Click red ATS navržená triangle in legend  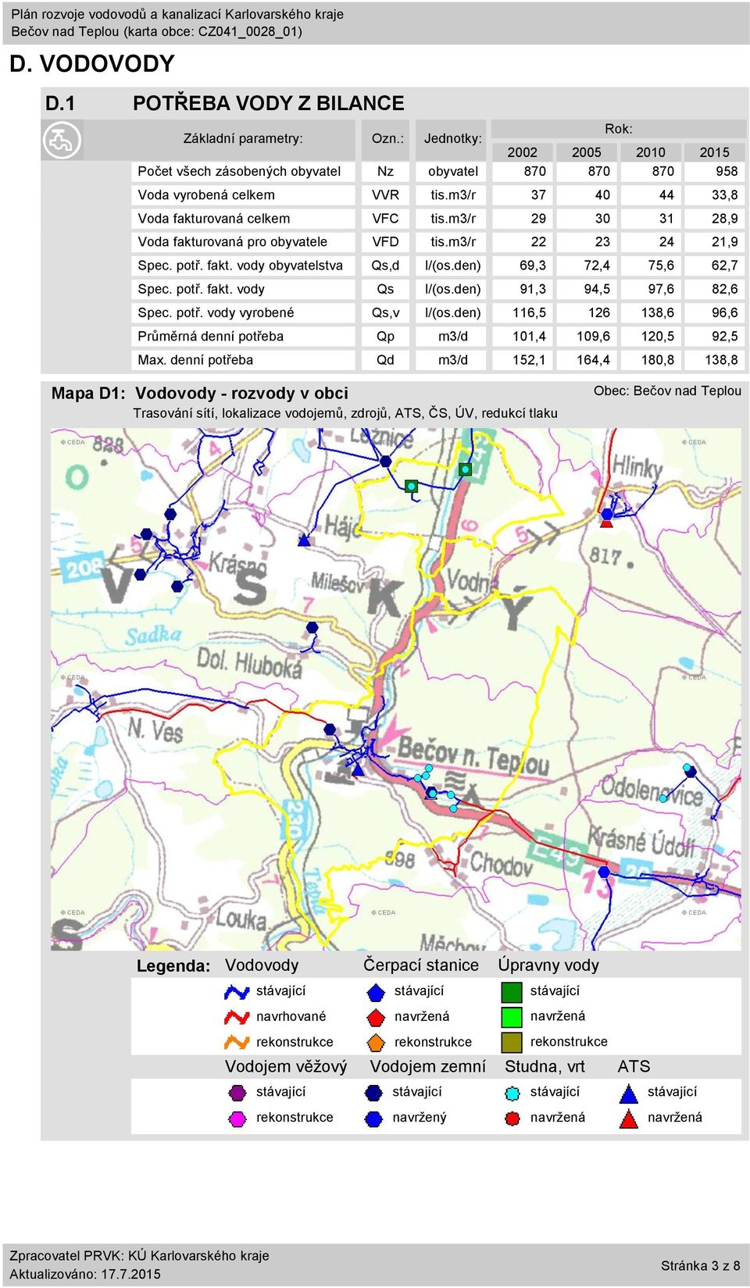tap(629, 1119)
